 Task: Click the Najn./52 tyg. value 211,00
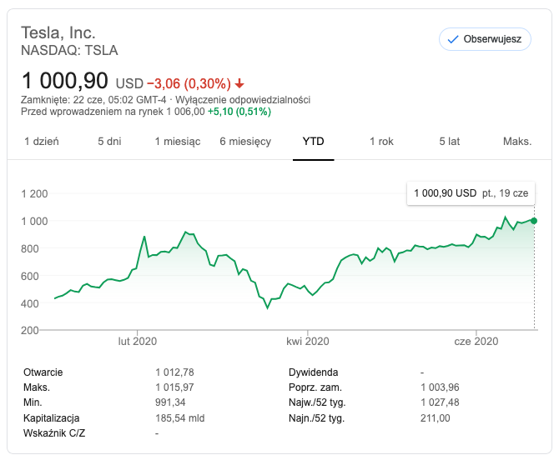tap(436, 418)
